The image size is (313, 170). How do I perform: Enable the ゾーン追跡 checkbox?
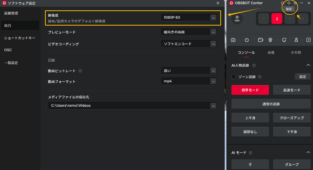point(233,77)
